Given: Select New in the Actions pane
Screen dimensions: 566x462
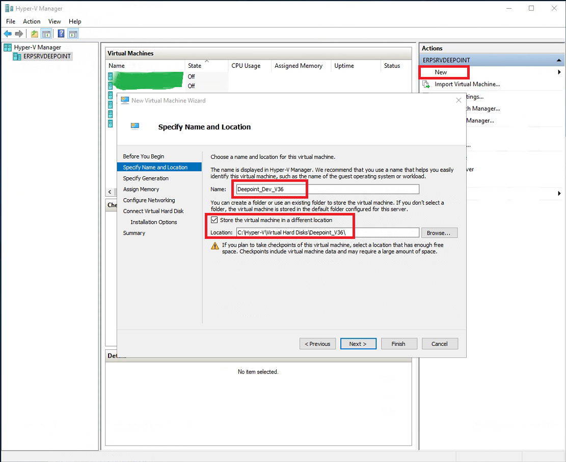Looking at the screenshot, I should pos(440,72).
